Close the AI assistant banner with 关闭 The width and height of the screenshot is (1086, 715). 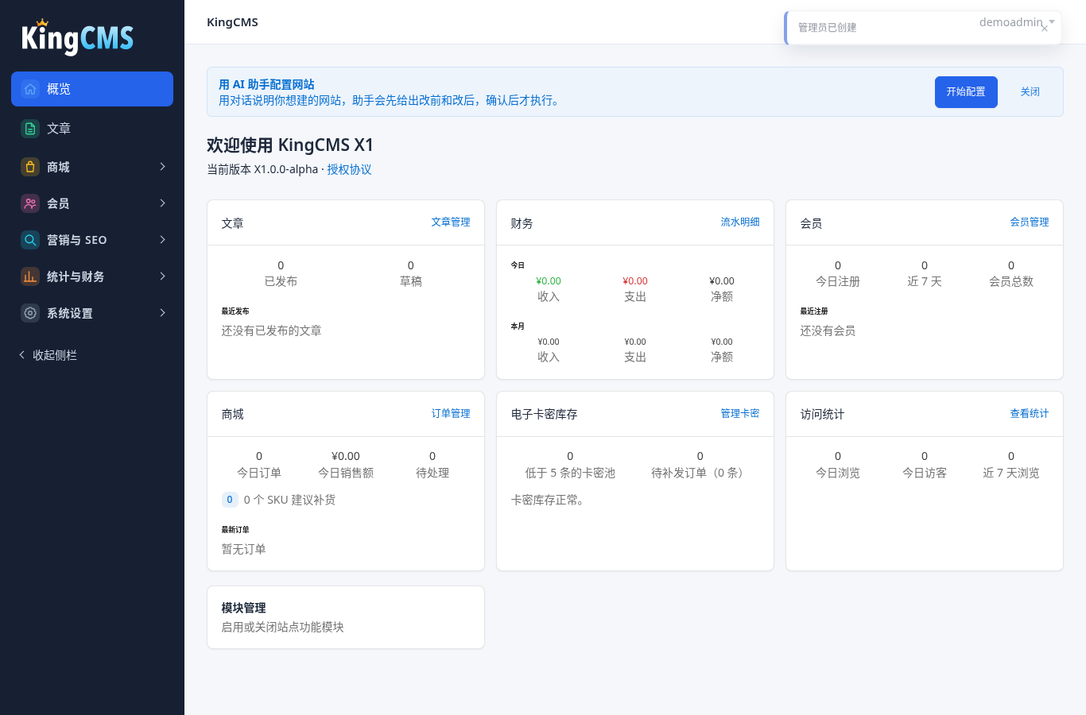(x=1030, y=92)
